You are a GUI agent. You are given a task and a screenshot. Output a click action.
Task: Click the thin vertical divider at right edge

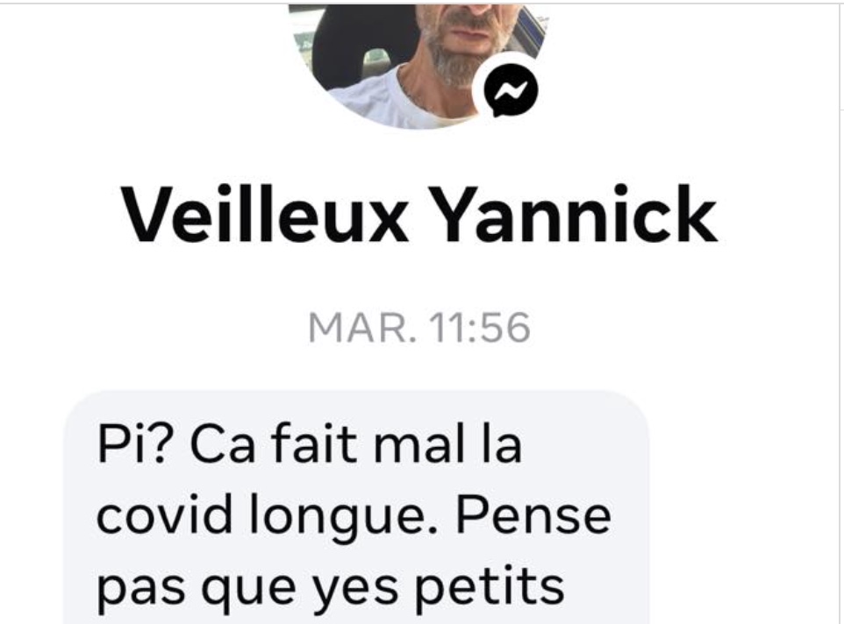(840, 365)
